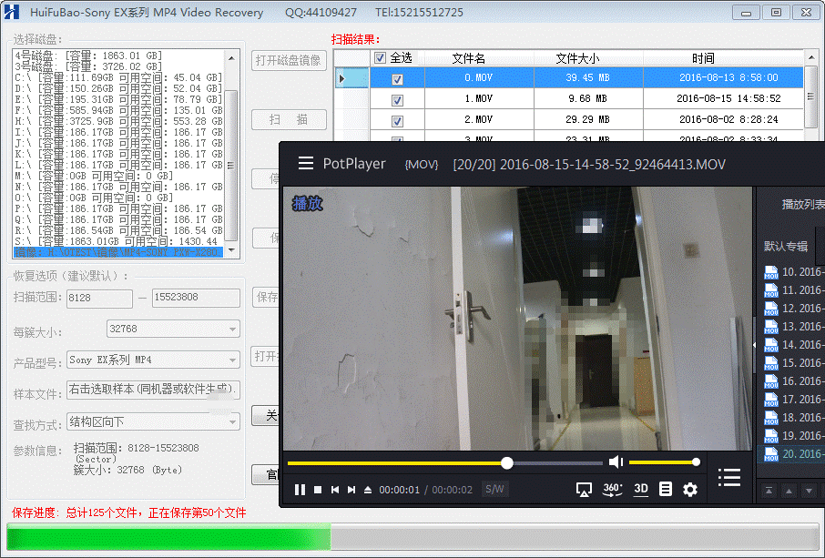
Task: Click disk list scrollbar up arrow
Action: tap(231, 58)
